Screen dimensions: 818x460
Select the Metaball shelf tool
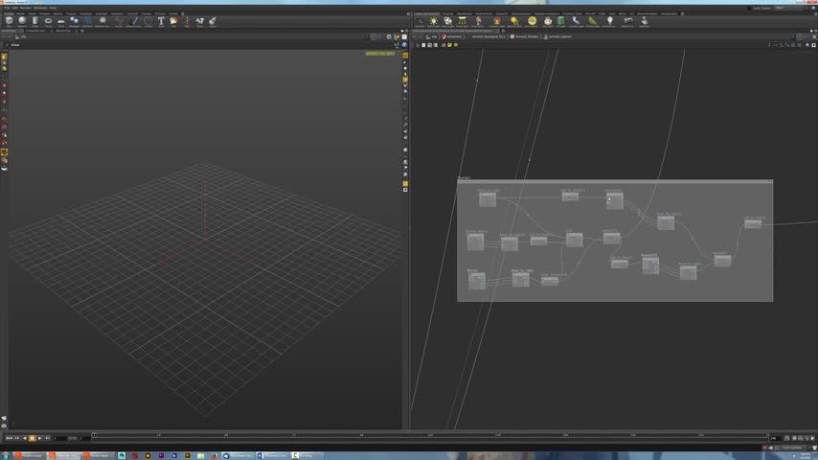click(x=74, y=21)
